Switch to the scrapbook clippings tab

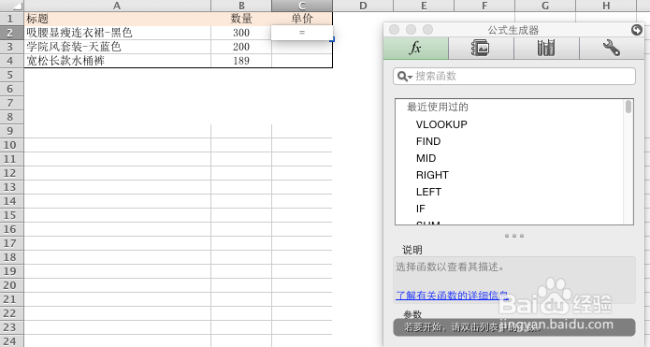pos(481,48)
